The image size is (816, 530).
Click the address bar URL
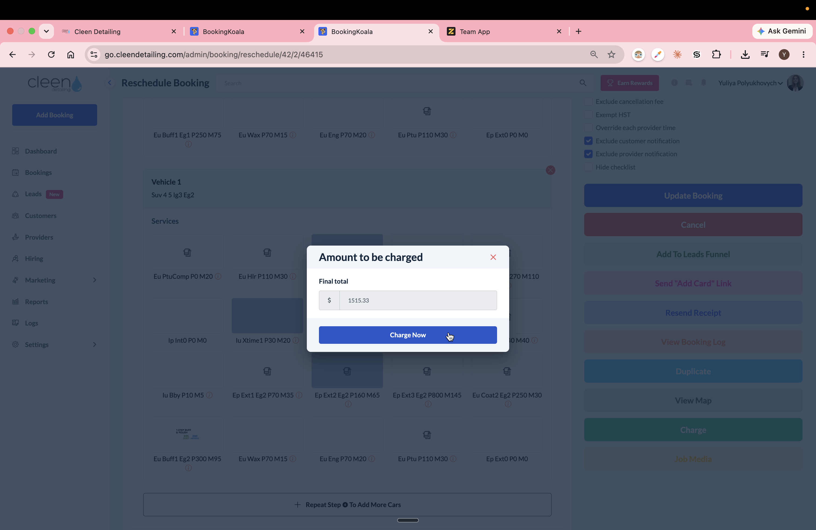(214, 55)
